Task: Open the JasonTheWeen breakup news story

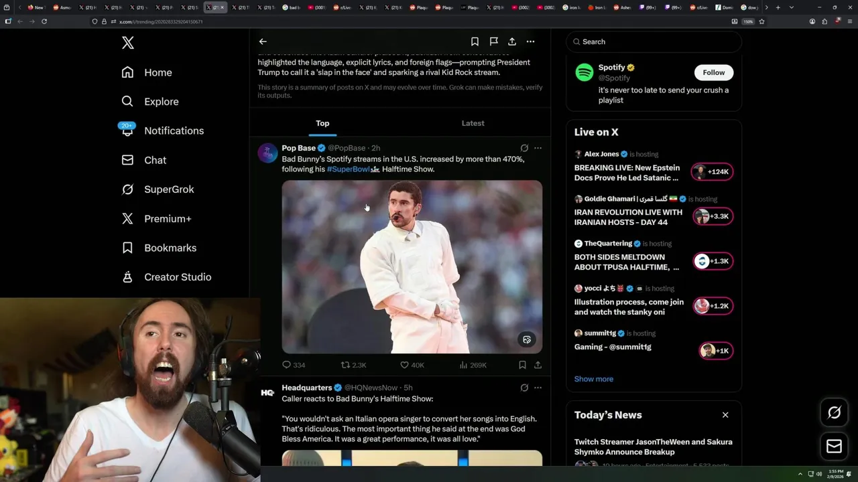Action: (653, 447)
